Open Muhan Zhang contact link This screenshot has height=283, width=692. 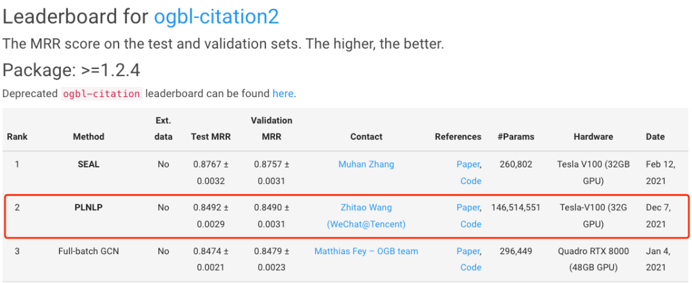coord(366,164)
